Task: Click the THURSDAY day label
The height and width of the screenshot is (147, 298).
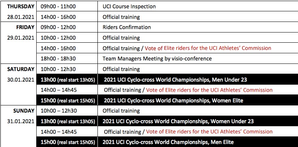Action: [21, 6]
